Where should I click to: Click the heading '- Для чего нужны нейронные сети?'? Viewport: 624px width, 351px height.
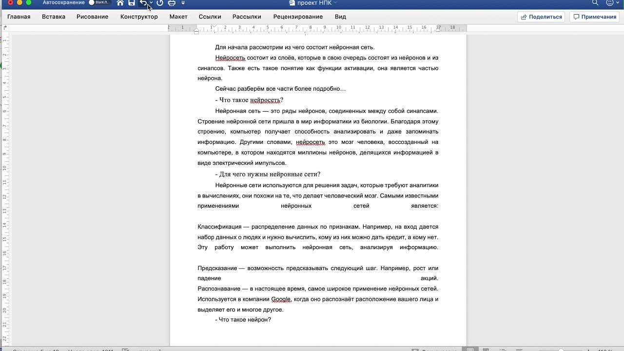point(268,174)
